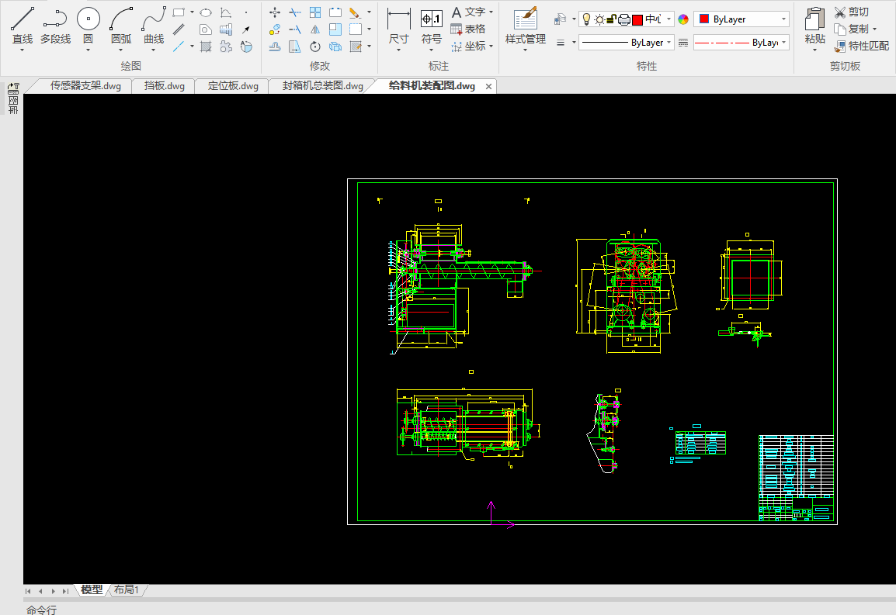Activate the 多段线 (Polyline) tool
The image size is (896, 615).
coord(55,20)
